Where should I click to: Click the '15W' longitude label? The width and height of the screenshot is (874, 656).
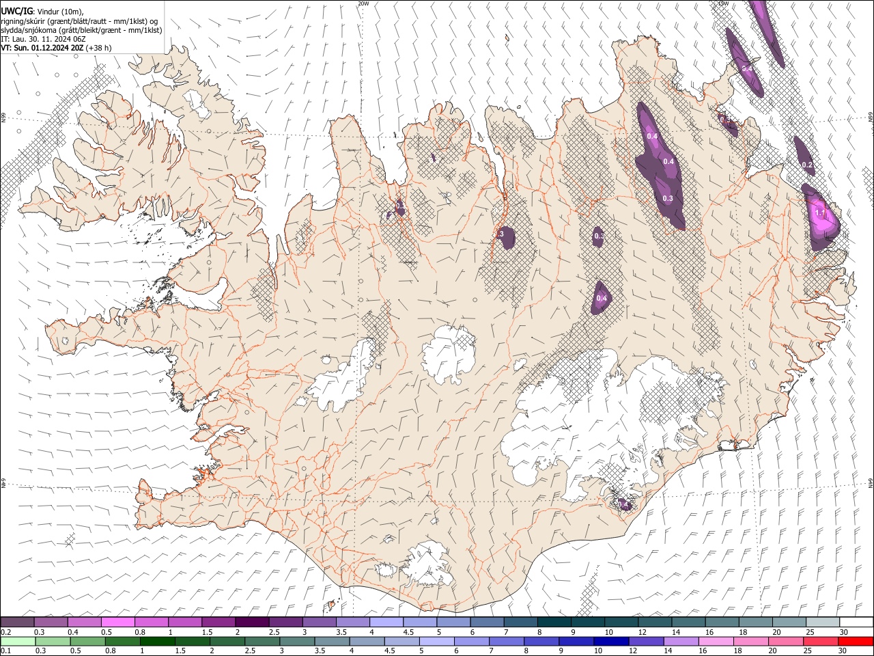[x=723, y=3]
